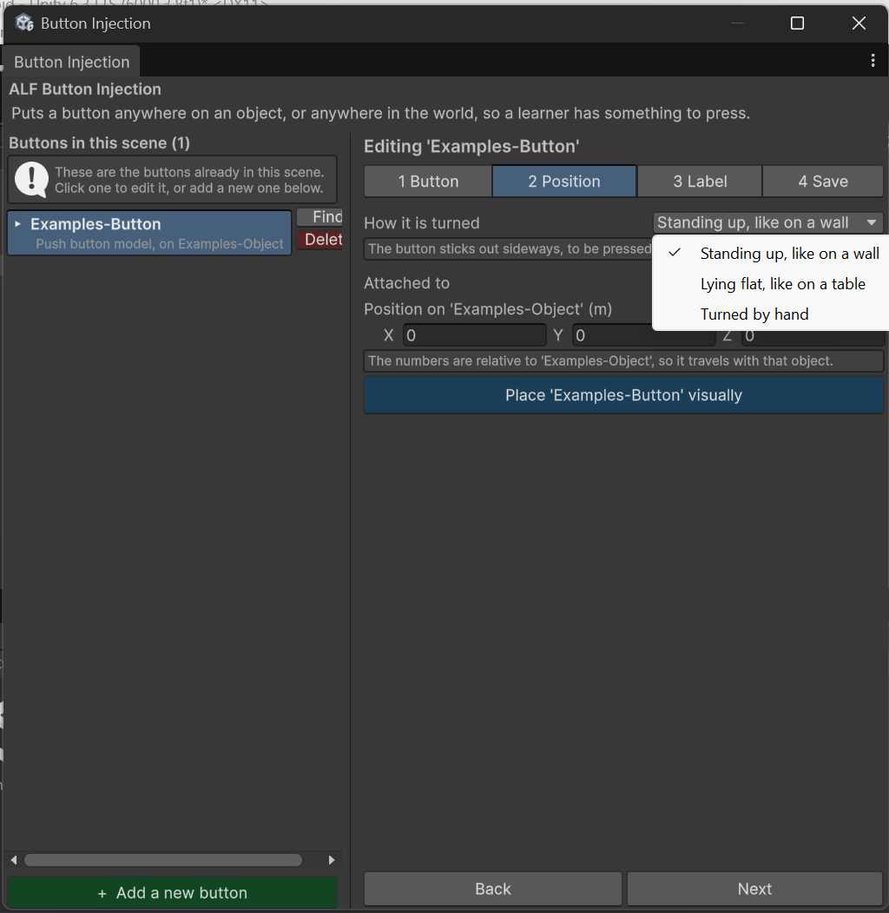Switch to the '1 Button' step tab
The height and width of the screenshot is (913, 889).
pyautogui.click(x=428, y=181)
